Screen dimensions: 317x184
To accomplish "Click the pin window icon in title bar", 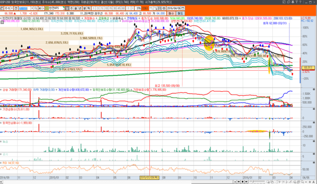I will (x=293, y=2).
